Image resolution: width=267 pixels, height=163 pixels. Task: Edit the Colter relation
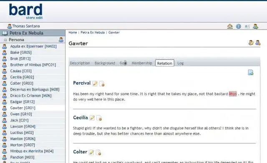91,152
